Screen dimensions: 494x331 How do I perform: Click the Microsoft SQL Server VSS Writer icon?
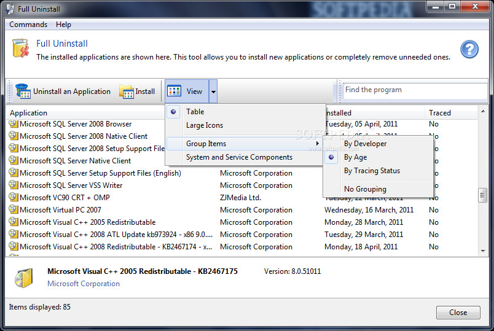click(14, 185)
